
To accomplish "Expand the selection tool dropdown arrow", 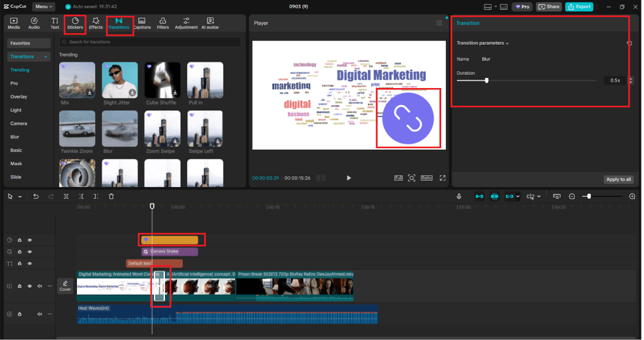I will 20,196.
